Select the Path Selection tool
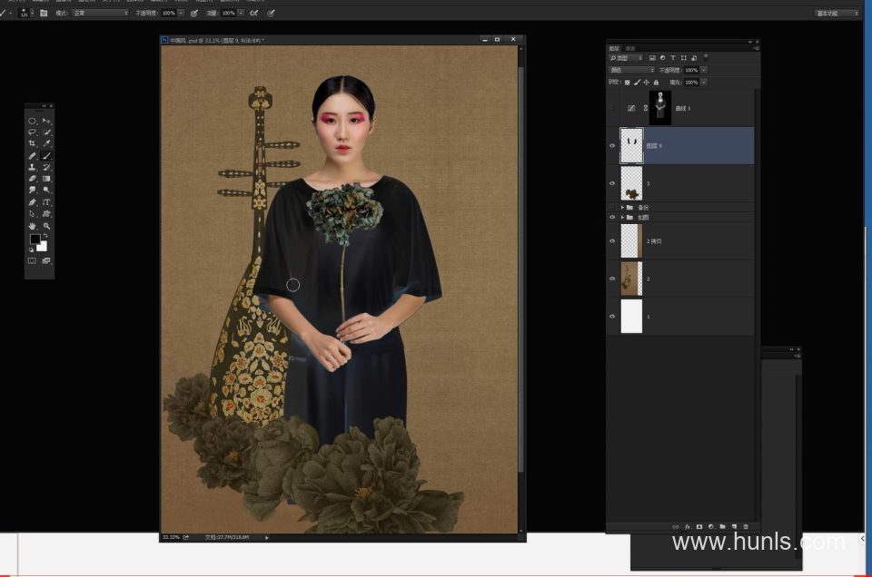 coord(33,214)
